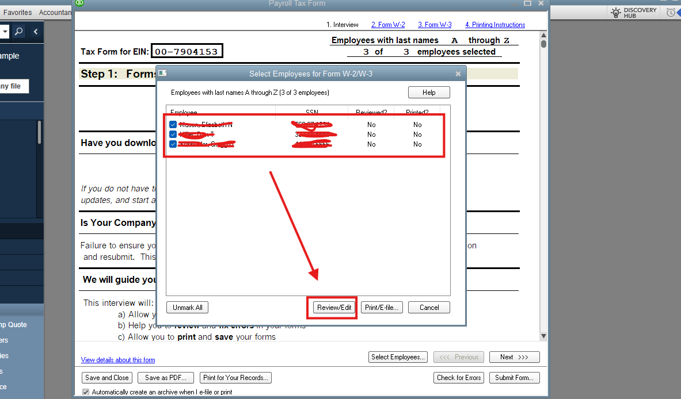Click the Previous button
Screen dimensions: 681x399
459,357
